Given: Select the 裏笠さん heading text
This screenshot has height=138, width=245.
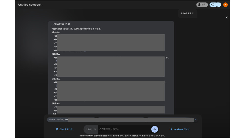Looking at the screenshot, I should point(56,103).
